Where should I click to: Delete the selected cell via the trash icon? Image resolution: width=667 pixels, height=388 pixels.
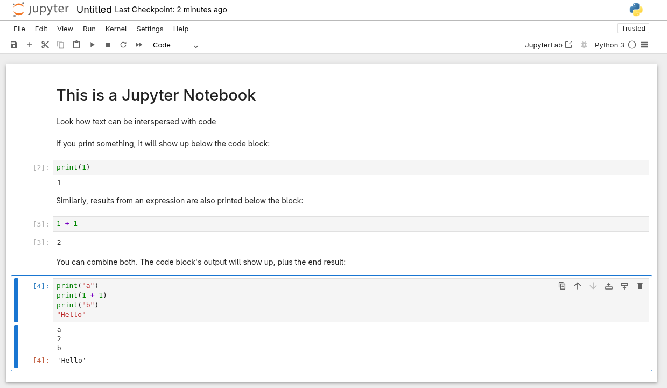(640, 286)
